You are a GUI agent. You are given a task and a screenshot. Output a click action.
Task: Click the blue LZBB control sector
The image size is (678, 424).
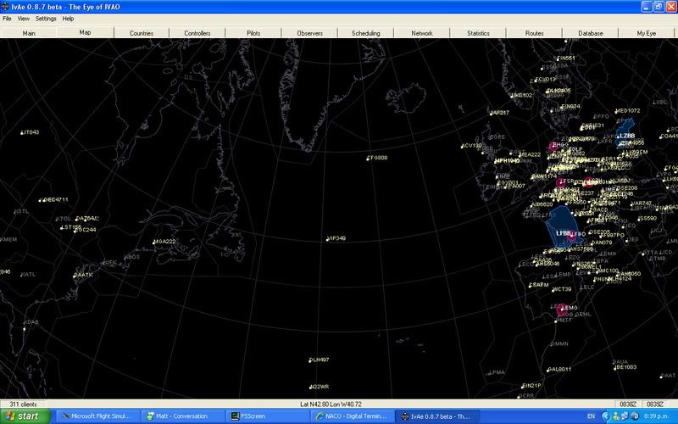click(x=626, y=136)
